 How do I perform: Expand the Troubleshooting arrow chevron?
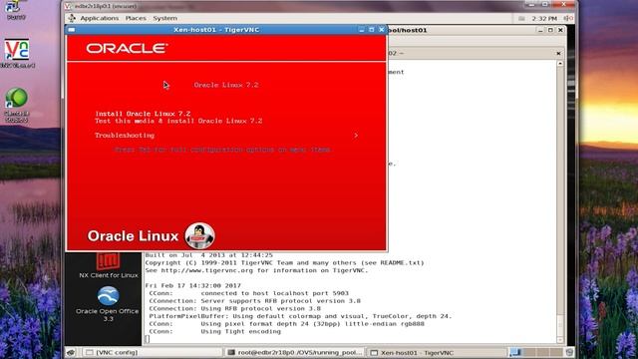[356, 136]
